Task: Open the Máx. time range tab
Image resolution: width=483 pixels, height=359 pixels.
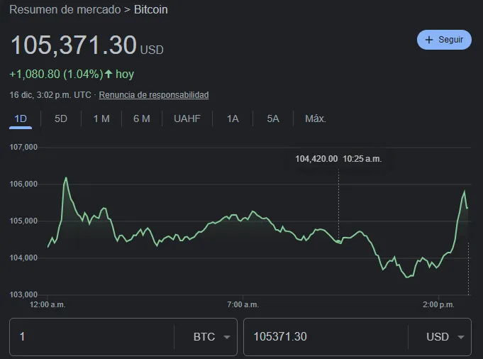Action: coord(316,118)
